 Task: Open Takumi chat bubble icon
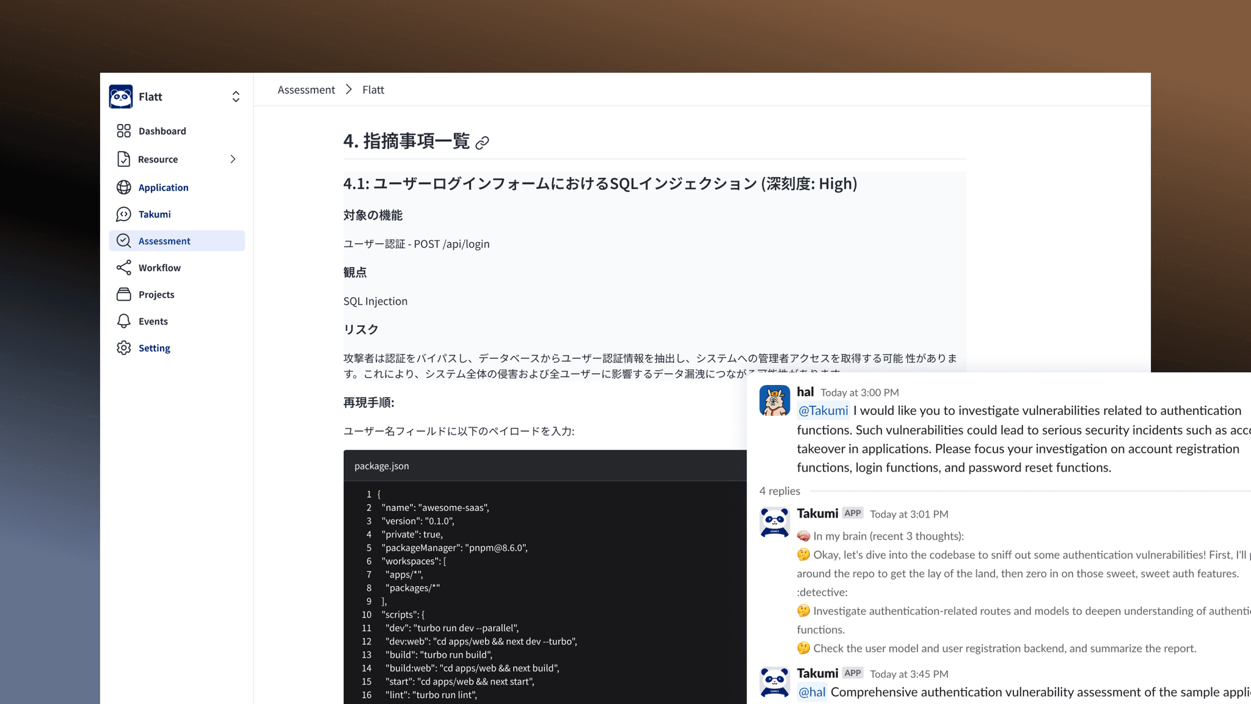(123, 214)
